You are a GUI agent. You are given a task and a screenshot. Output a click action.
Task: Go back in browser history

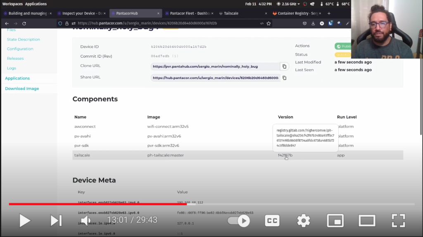pos(7,23)
